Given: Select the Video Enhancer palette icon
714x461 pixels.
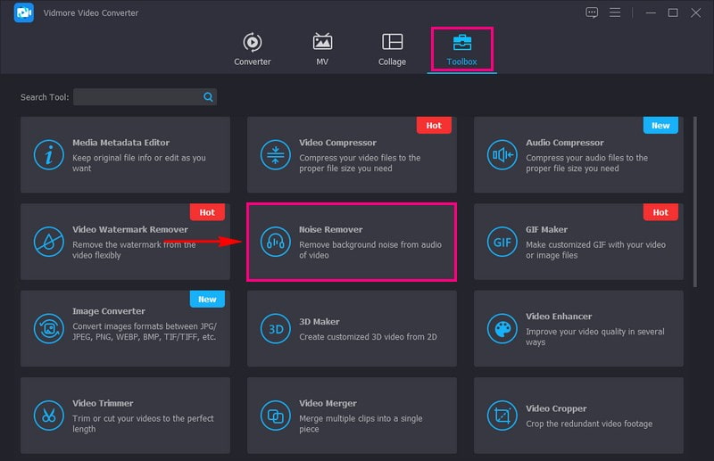Looking at the screenshot, I should pos(502,328).
